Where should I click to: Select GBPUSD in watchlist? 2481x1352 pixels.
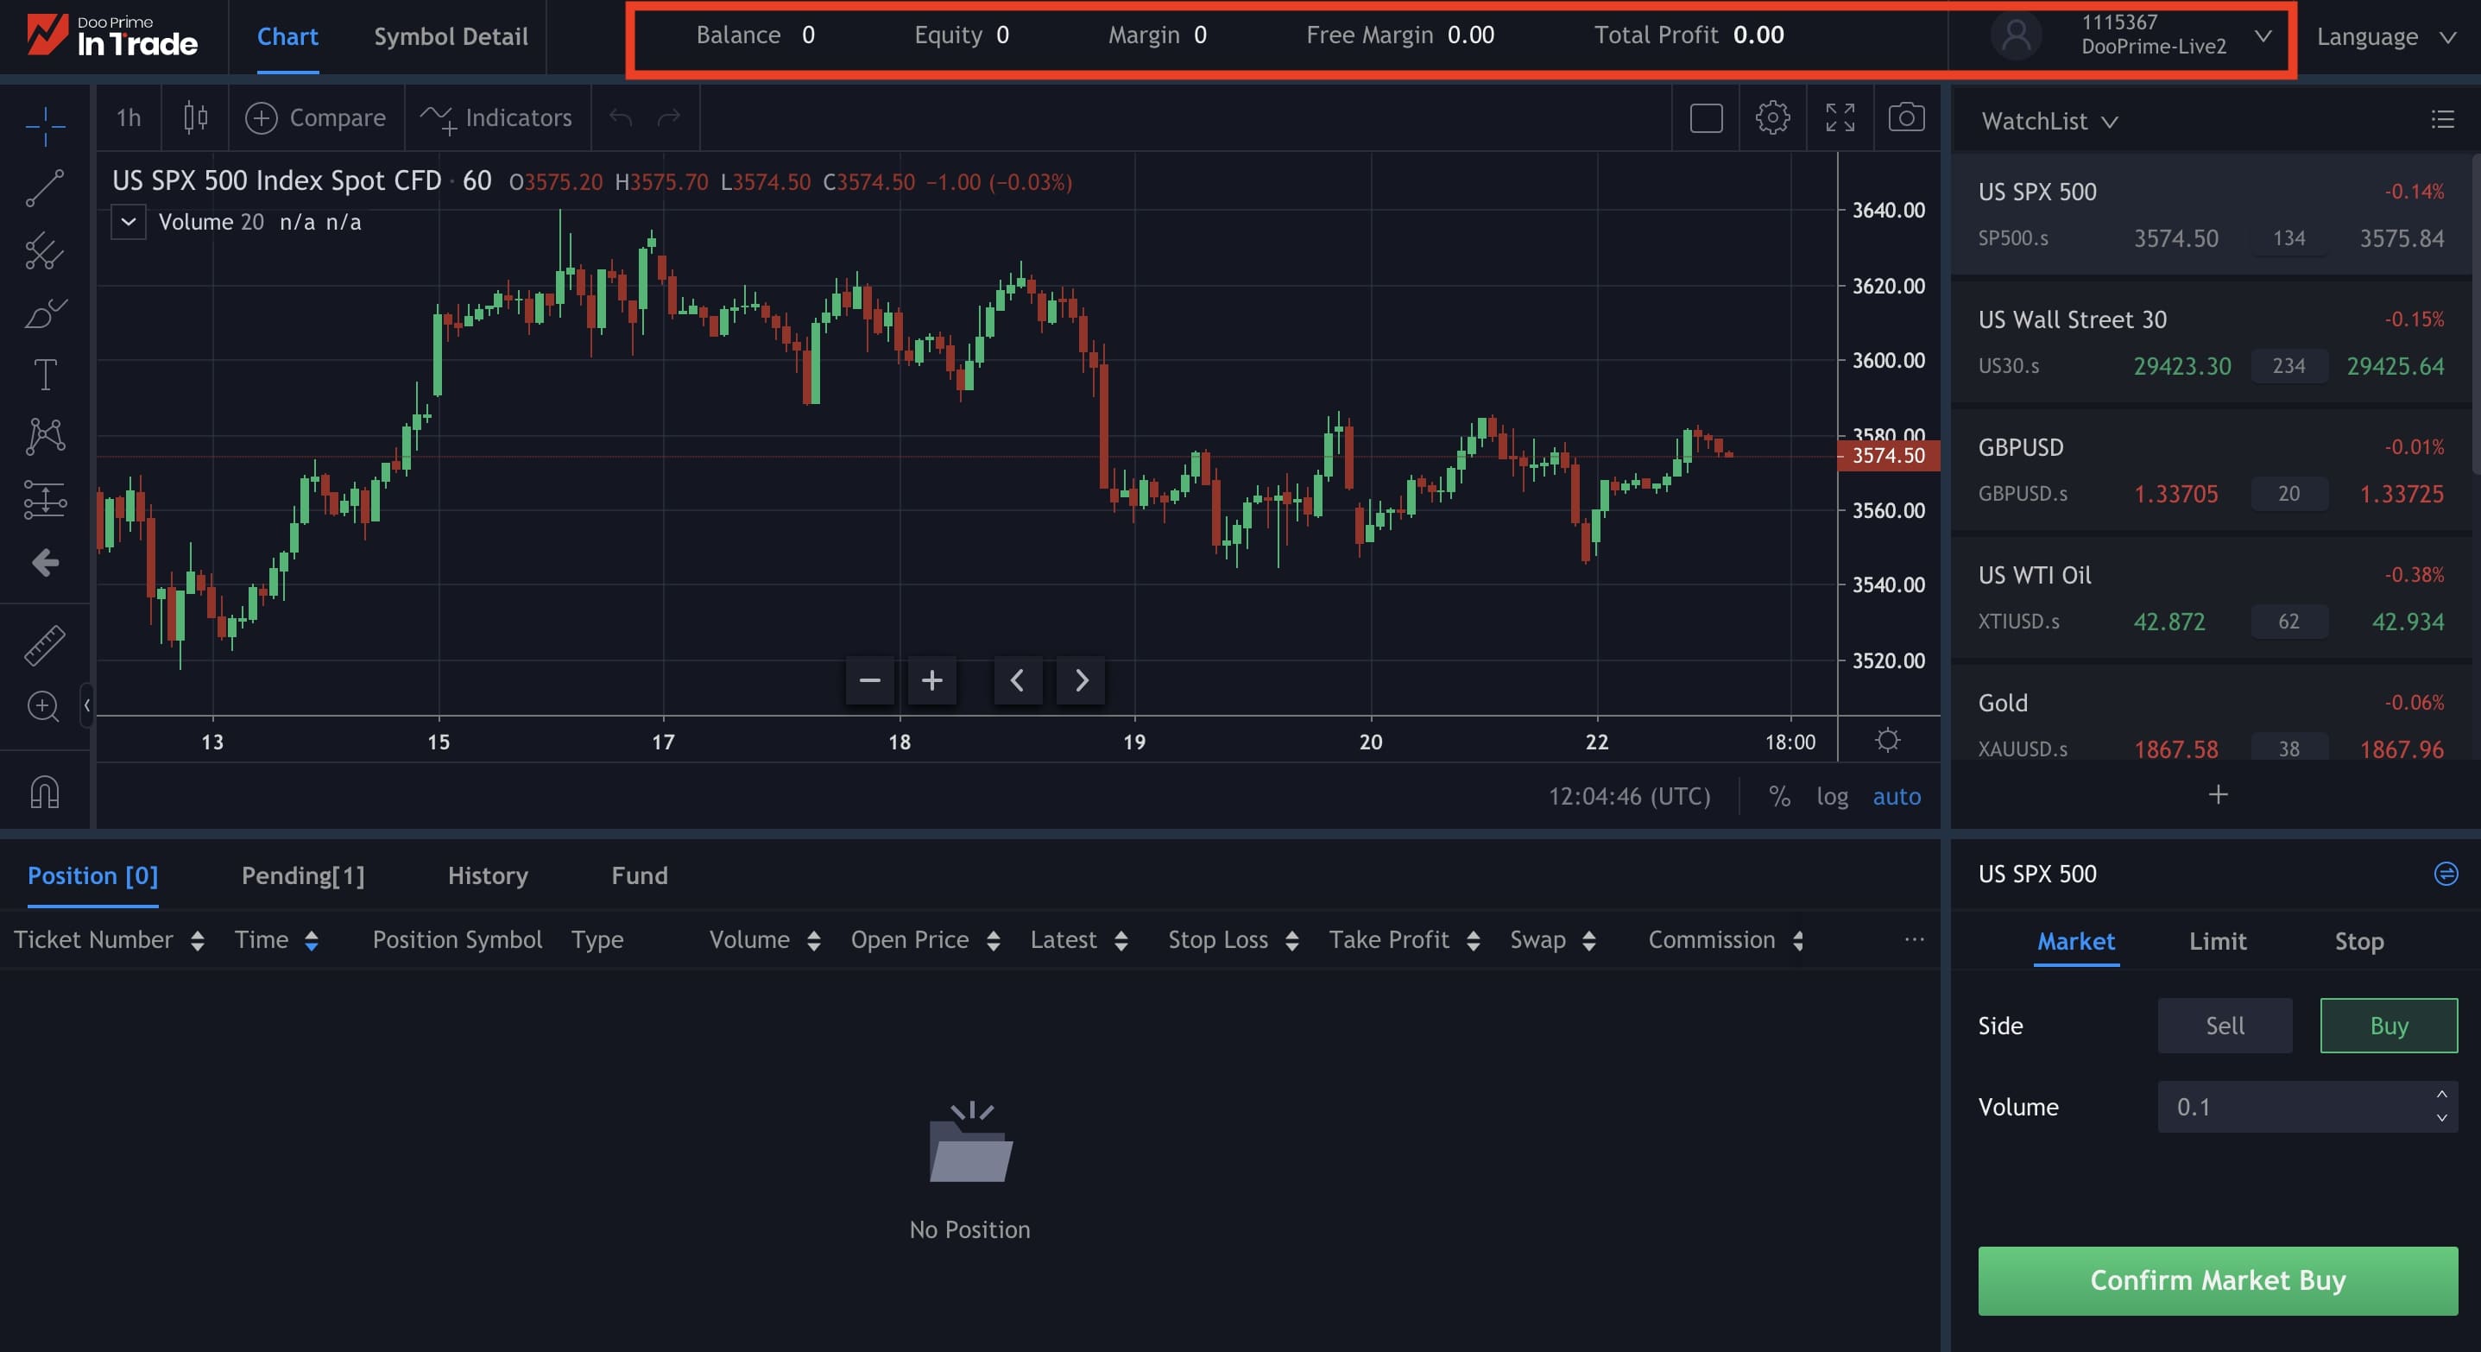[x=2210, y=470]
